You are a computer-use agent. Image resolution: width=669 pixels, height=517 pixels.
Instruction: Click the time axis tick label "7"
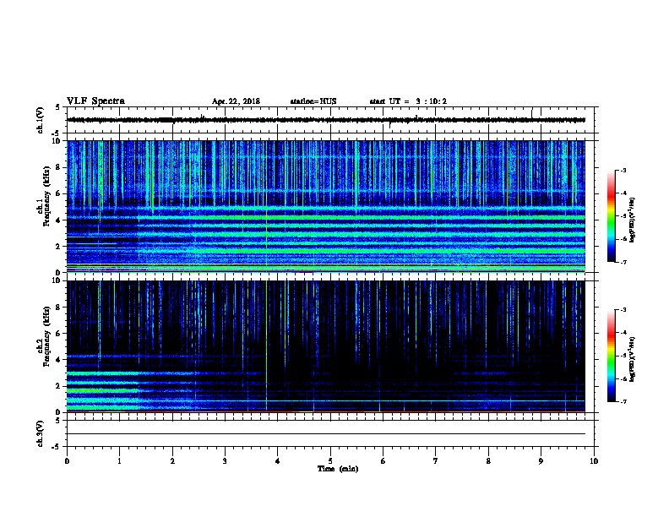pos(436,461)
